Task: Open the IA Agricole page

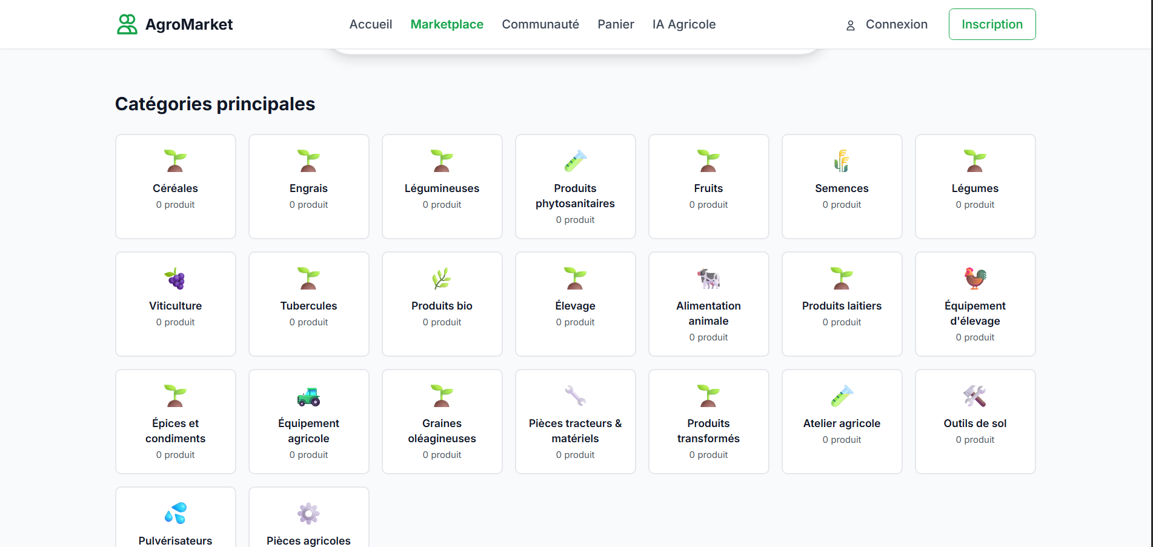Action: click(684, 24)
